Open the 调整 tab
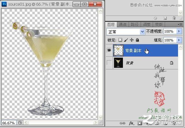 pos(147,24)
